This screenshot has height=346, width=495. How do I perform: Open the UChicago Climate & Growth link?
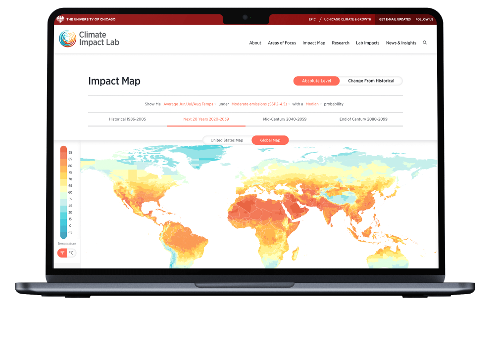pyautogui.click(x=347, y=19)
